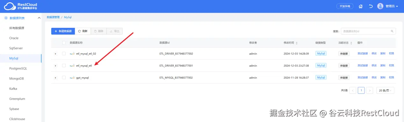Click the MySql tag in gpt_mysql row
Viewport: 404px width, 122px height.
[321, 78]
